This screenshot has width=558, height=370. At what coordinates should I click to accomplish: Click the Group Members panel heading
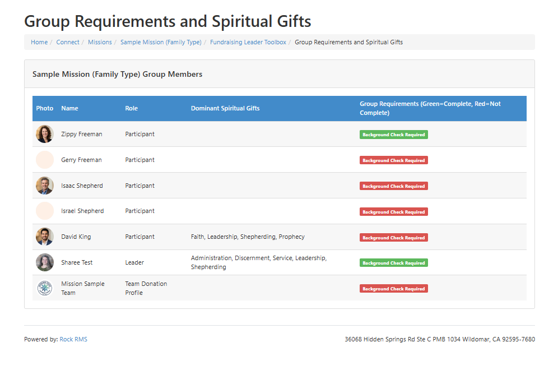click(x=118, y=74)
